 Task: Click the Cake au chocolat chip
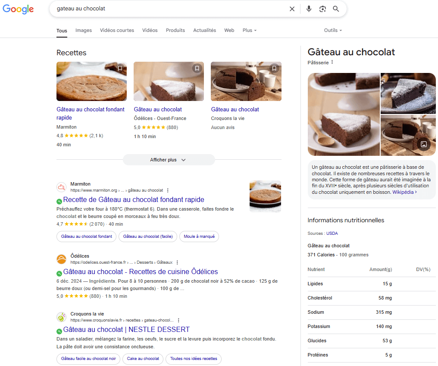click(143, 359)
